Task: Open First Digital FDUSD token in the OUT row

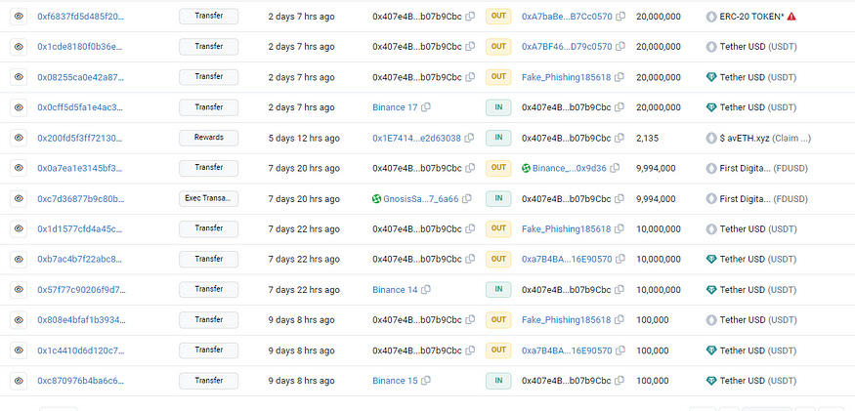Action: [763, 168]
